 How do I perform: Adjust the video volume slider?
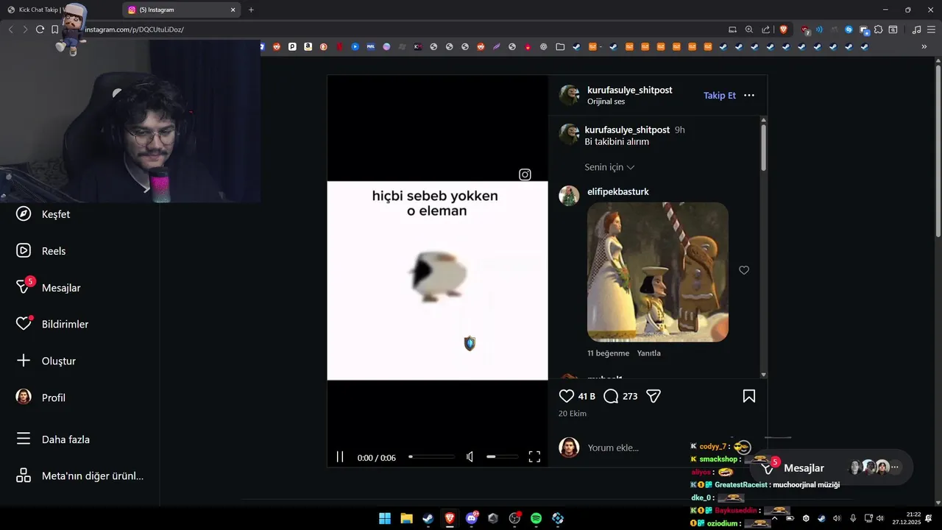coord(502,457)
